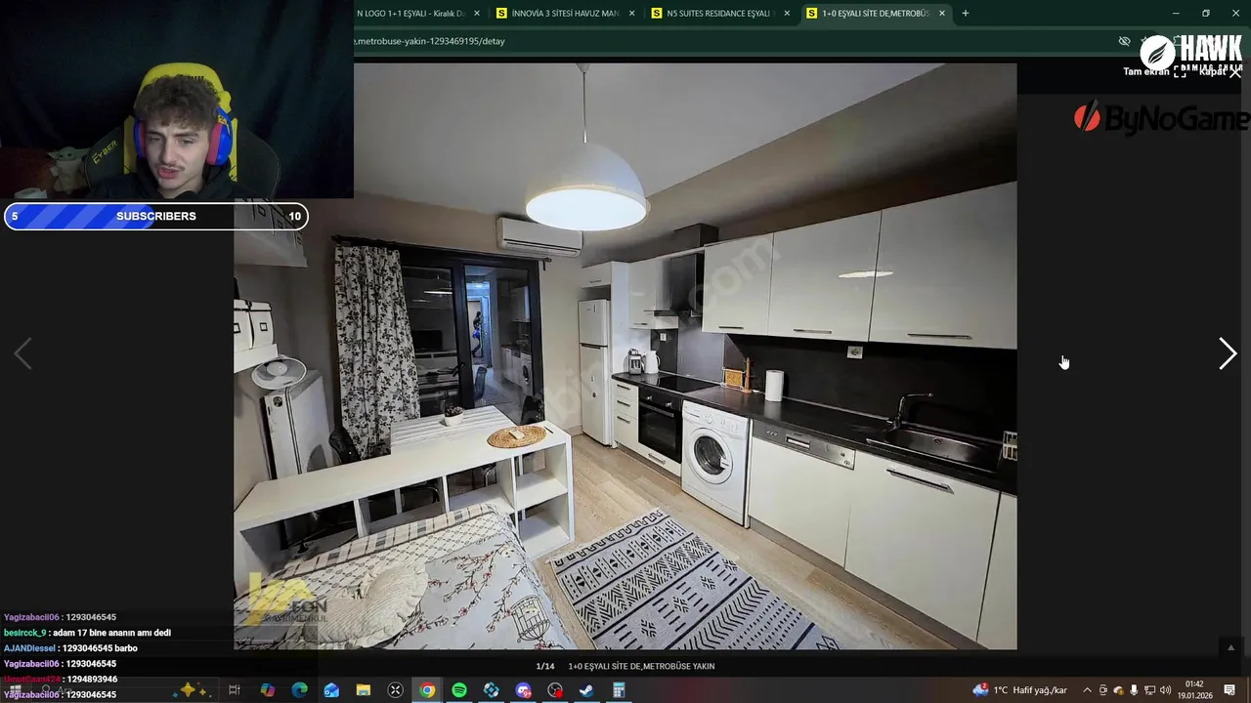
Task: Click the sparkle search highlights icon
Action: 191,690
